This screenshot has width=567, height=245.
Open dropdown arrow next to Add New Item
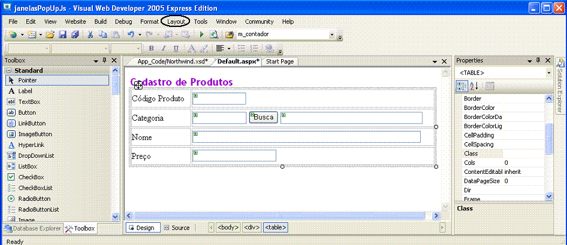(41, 35)
